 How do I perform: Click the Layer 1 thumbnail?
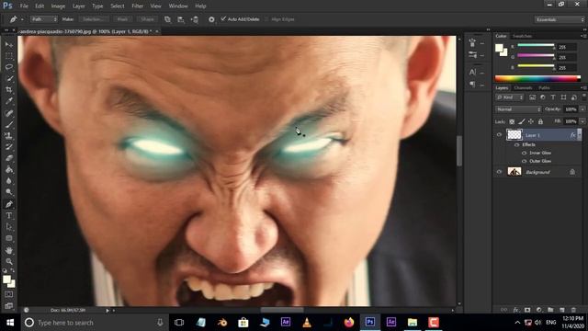coord(514,135)
